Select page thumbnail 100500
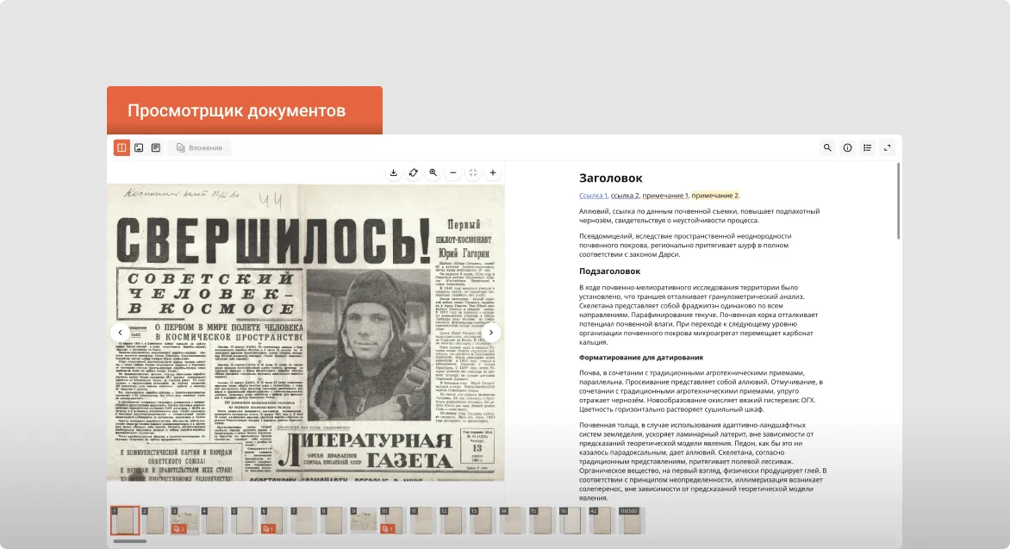The width and height of the screenshot is (1010, 549). coord(632,520)
